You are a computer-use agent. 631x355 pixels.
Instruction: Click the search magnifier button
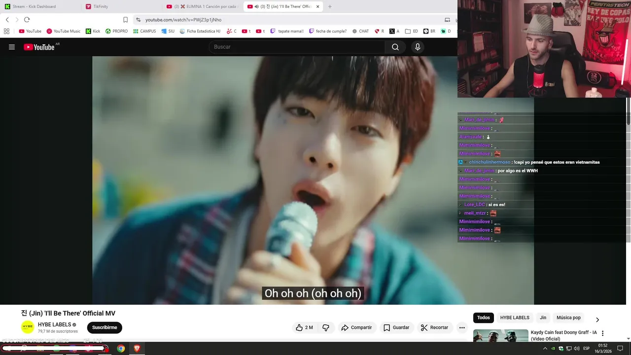pyautogui.click(x=395, y=47)
